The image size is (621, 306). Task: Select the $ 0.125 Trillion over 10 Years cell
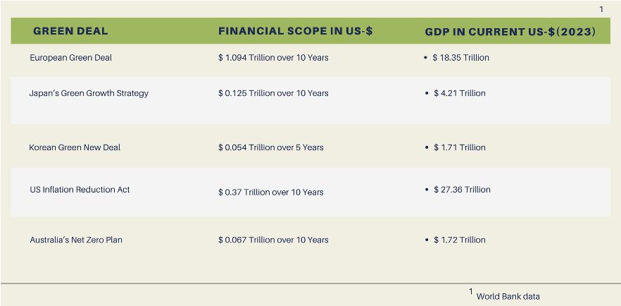[273, 93]
